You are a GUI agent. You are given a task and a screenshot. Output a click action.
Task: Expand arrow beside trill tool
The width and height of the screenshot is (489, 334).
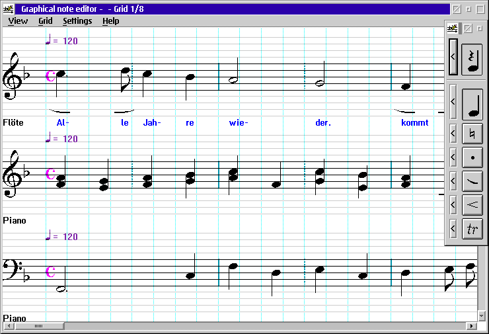tap(453, 228)
